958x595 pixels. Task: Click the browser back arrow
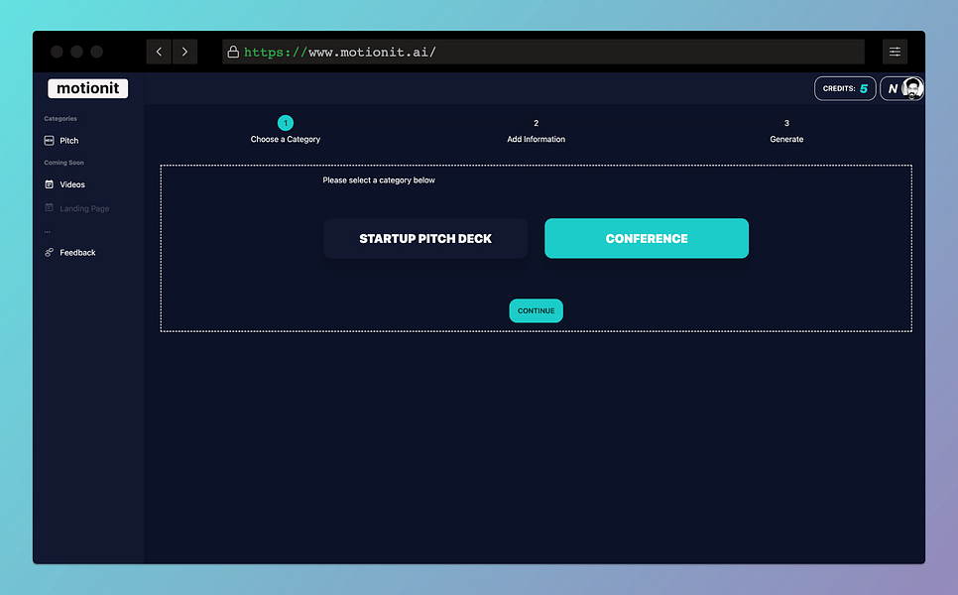pyautogui.click(x=159, y=52)
